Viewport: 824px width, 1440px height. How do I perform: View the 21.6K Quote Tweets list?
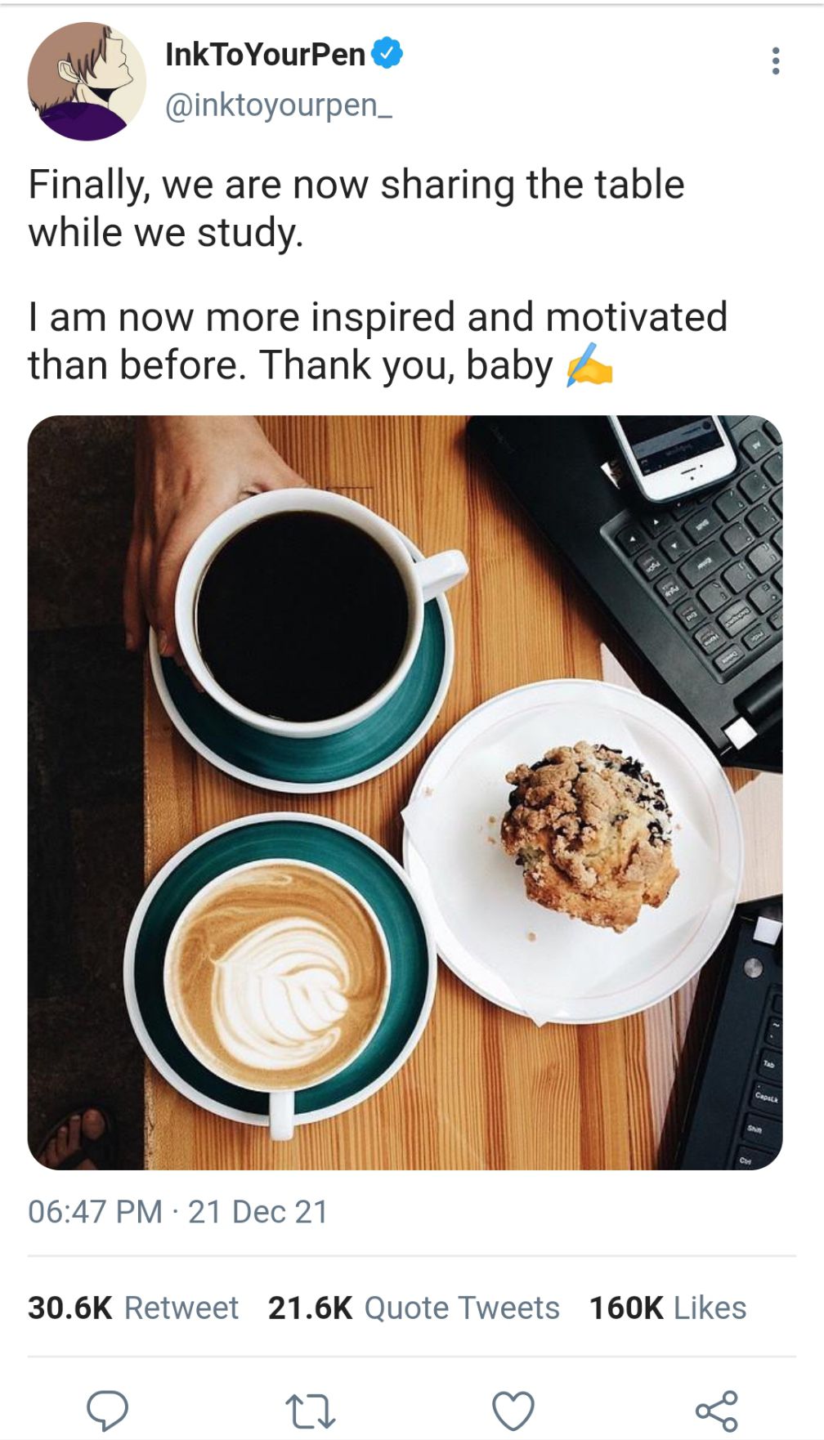(x=414, y=1308)
